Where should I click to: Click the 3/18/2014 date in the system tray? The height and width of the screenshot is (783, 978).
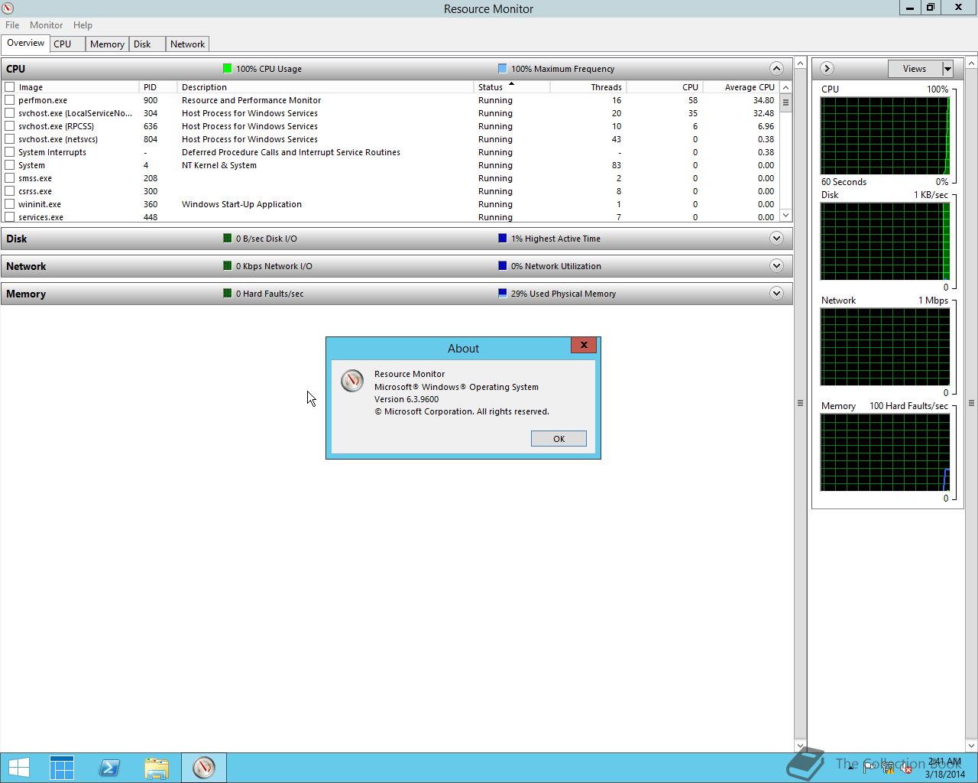point(945,774)
